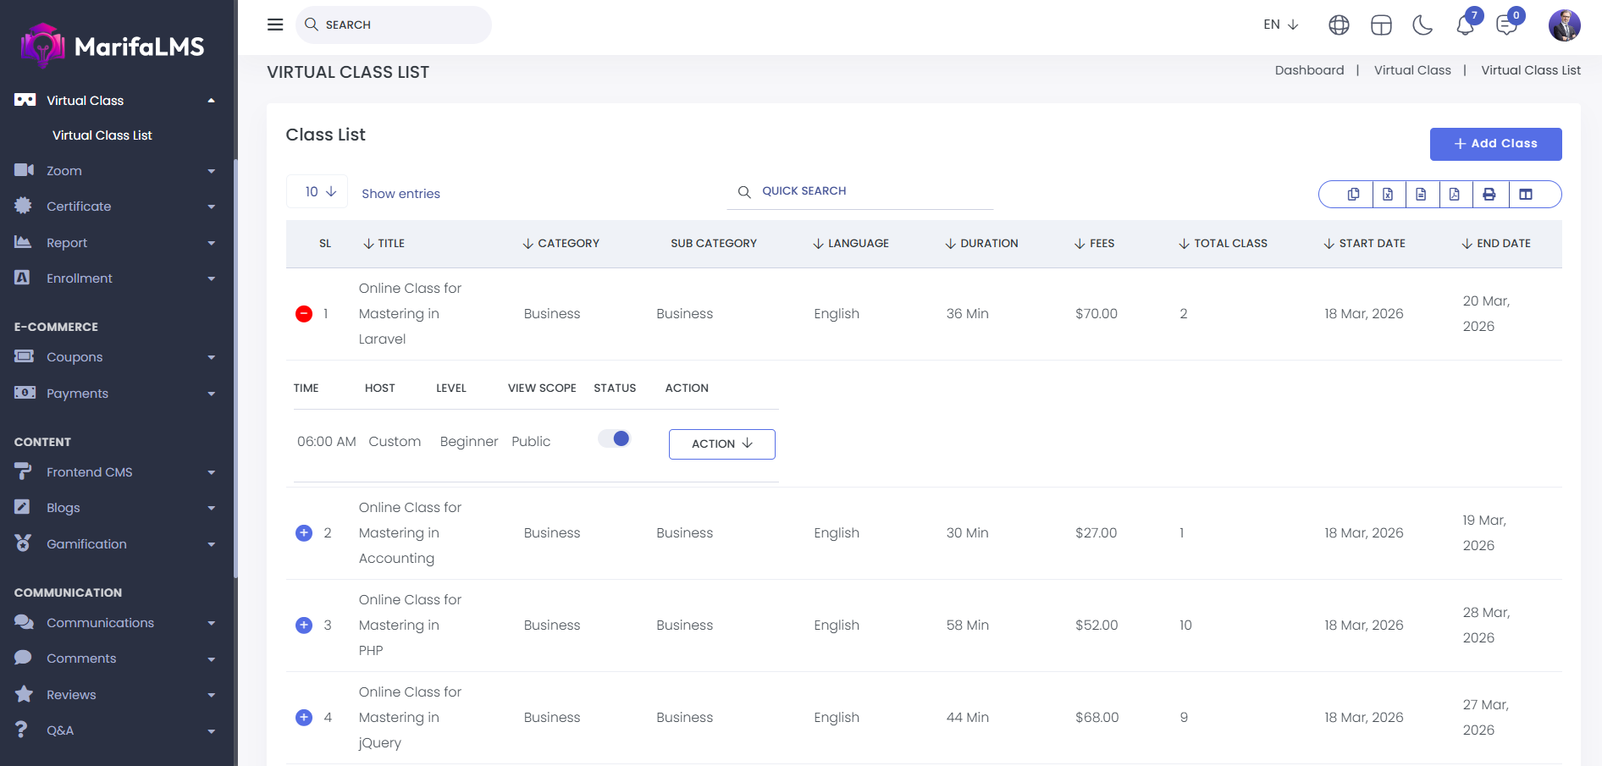Collapse row 1 details with red minus
The image size is (1602, 766).
pos(304,314)
